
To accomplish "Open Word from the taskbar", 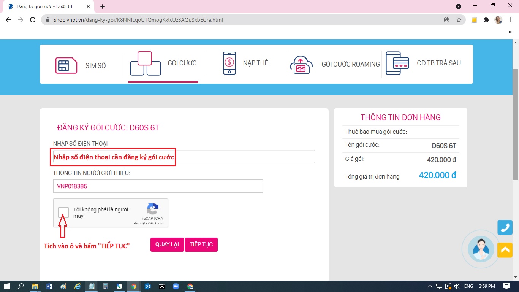I will click(x=49, y=286).
